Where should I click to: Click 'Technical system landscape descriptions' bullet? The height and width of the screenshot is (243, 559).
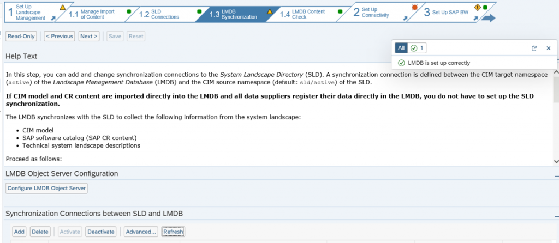click(81, 145)
